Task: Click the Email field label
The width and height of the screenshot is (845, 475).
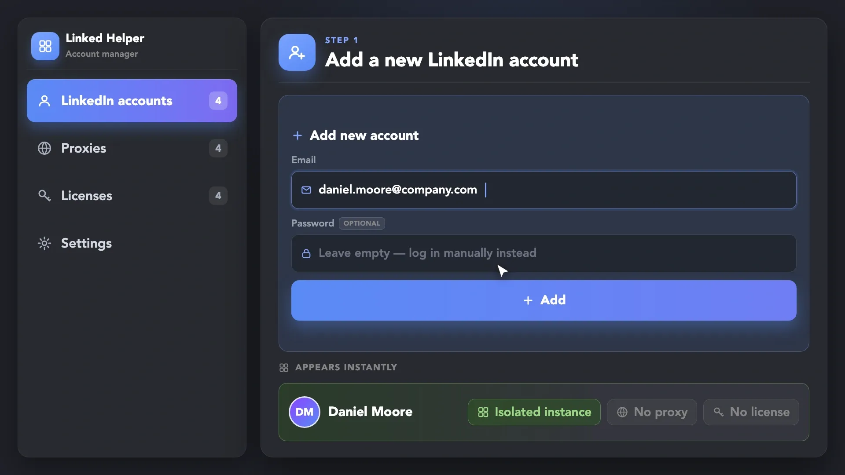Action: (304, 160)
